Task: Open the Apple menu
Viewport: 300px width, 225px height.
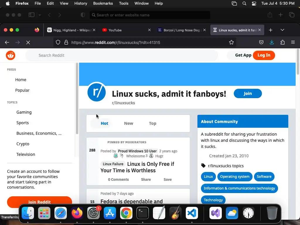Action: point(8,4)
